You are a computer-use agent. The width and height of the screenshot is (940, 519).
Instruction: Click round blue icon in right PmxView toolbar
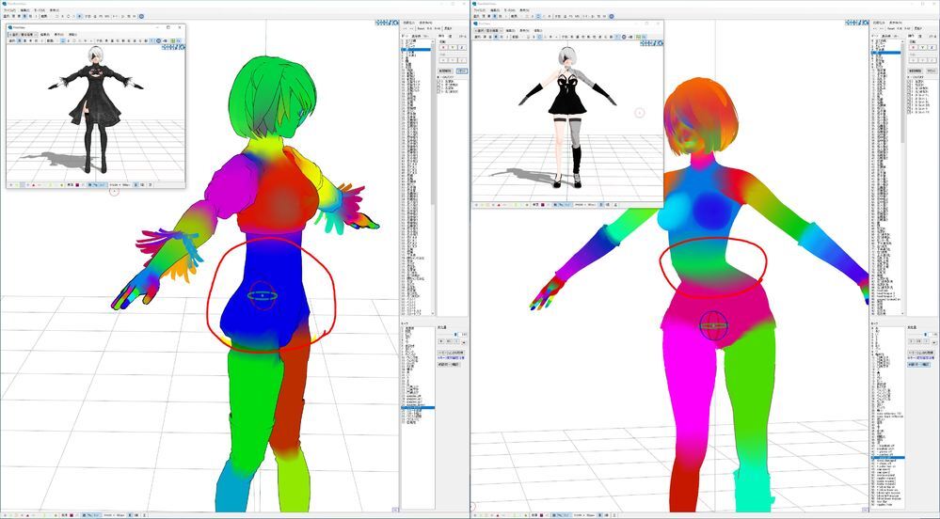click(x=624, y=37)
